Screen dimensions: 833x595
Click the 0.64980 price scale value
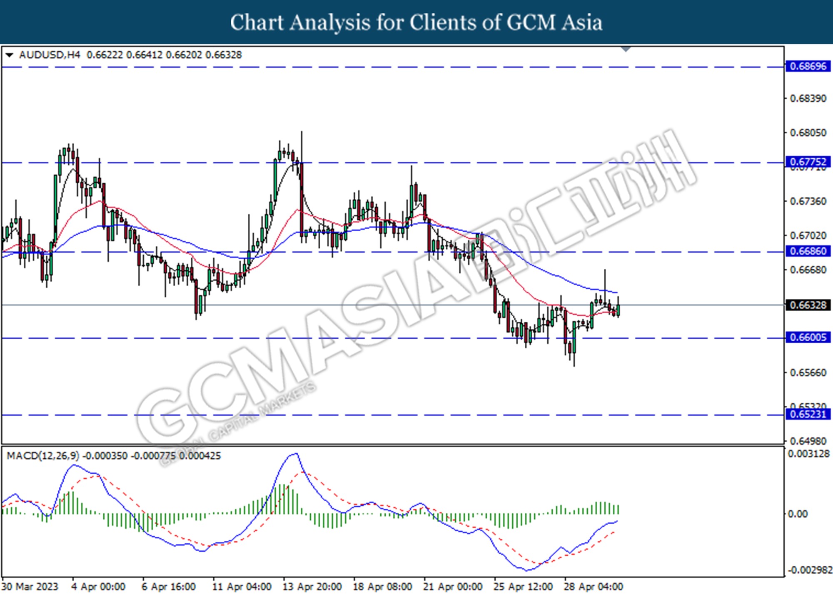808,441
